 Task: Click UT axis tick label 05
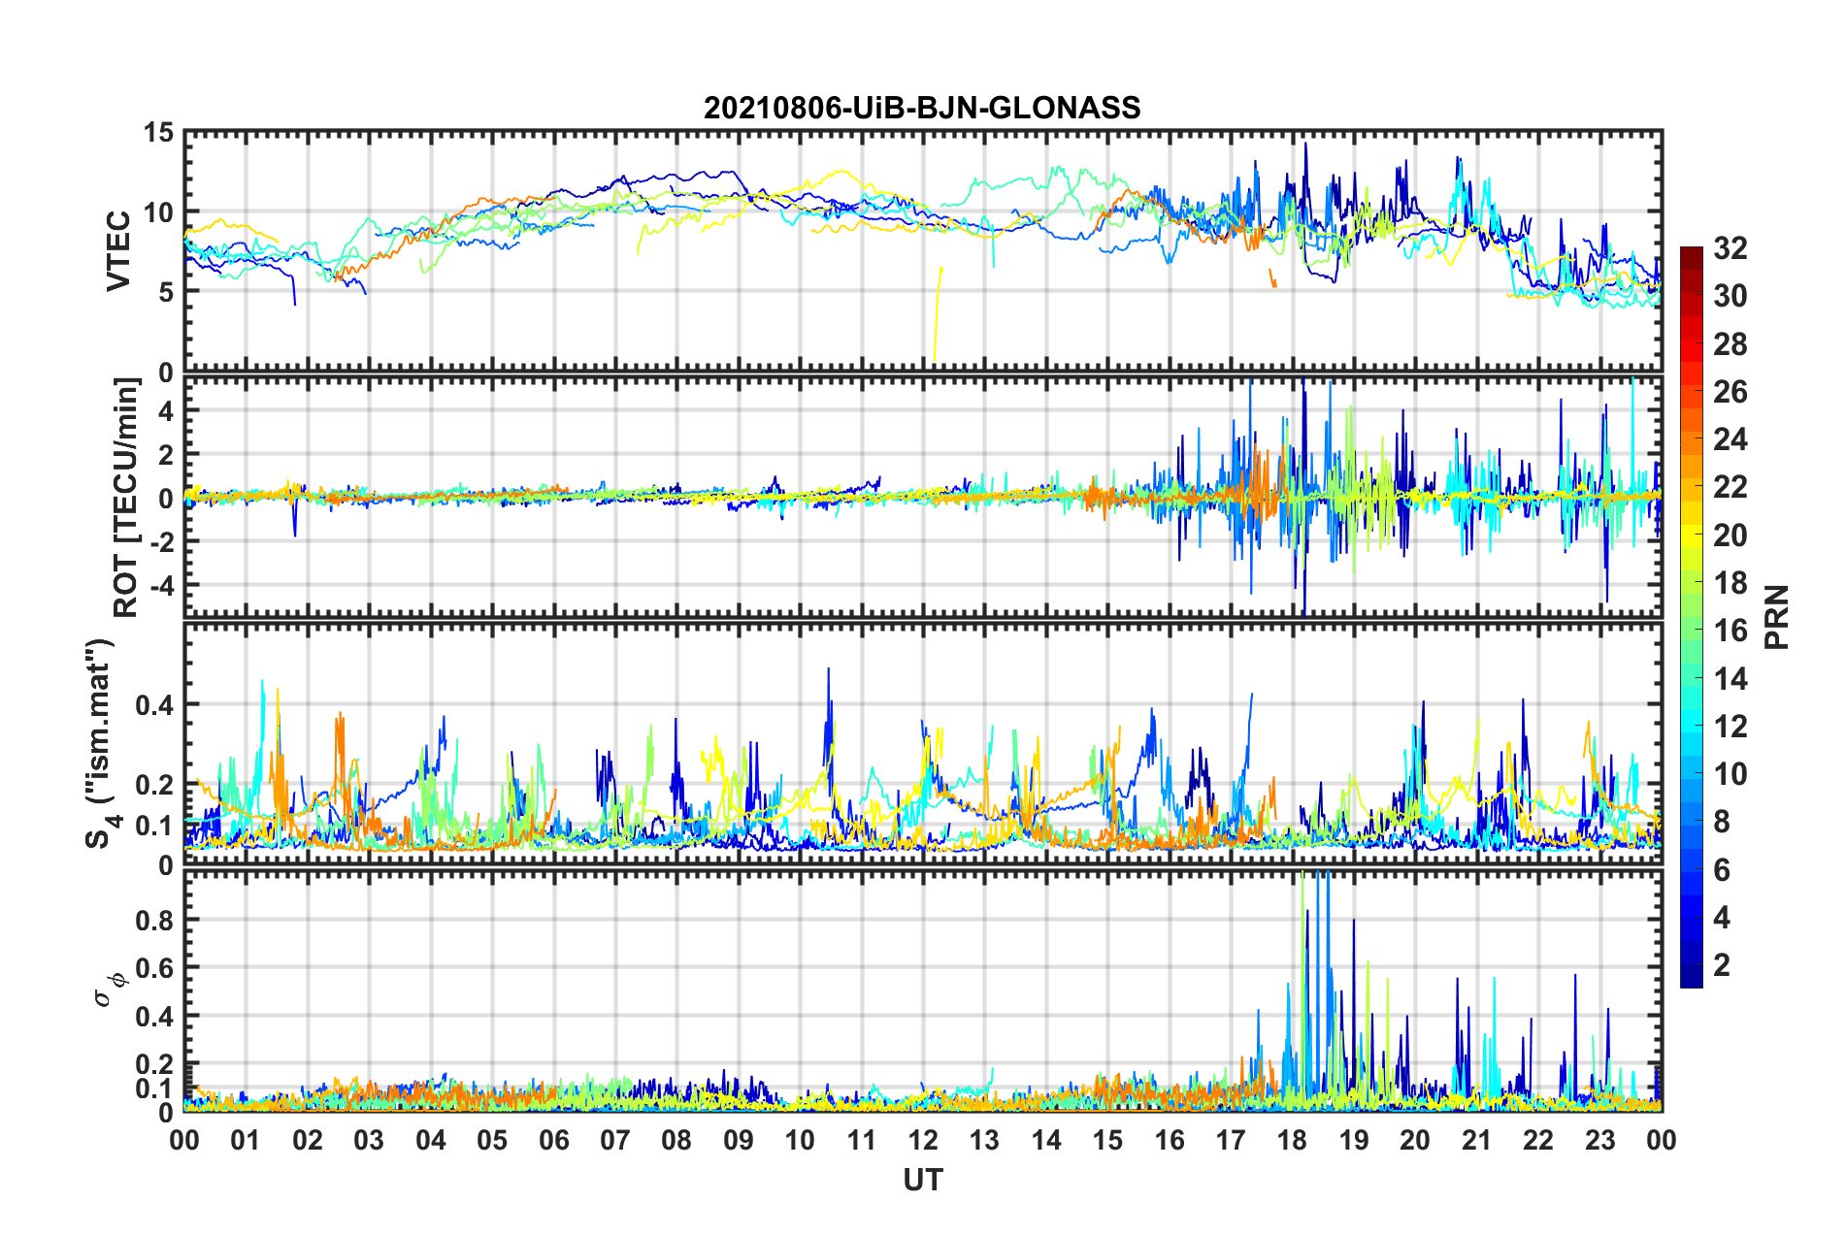click(492, 1140)
